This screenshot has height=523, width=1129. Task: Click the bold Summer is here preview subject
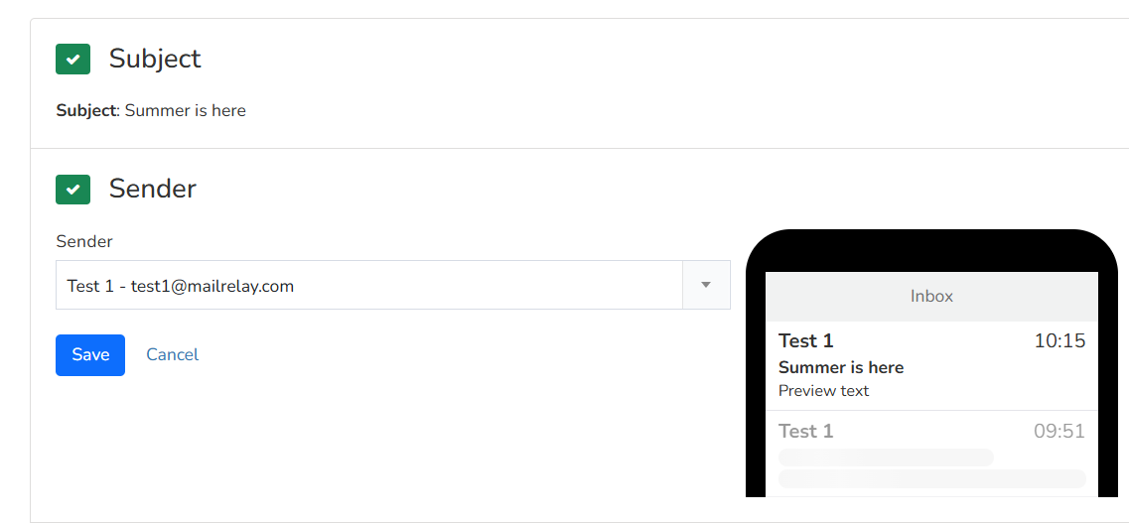(x=841, y=367)
